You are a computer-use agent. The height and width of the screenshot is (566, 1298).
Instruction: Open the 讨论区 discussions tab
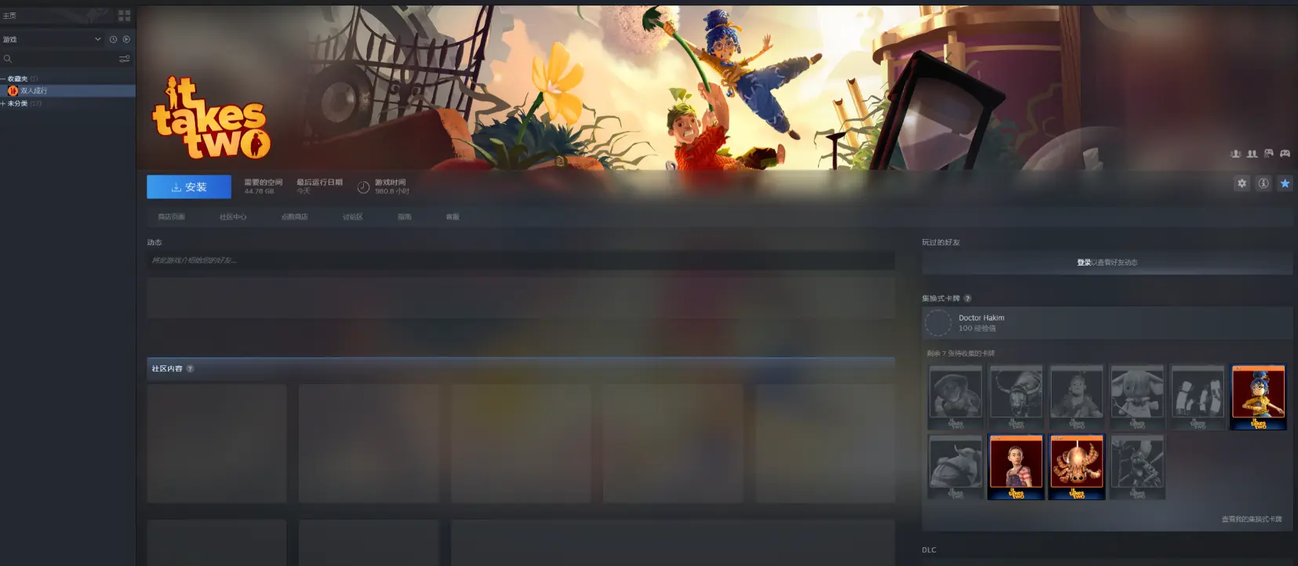352,217
